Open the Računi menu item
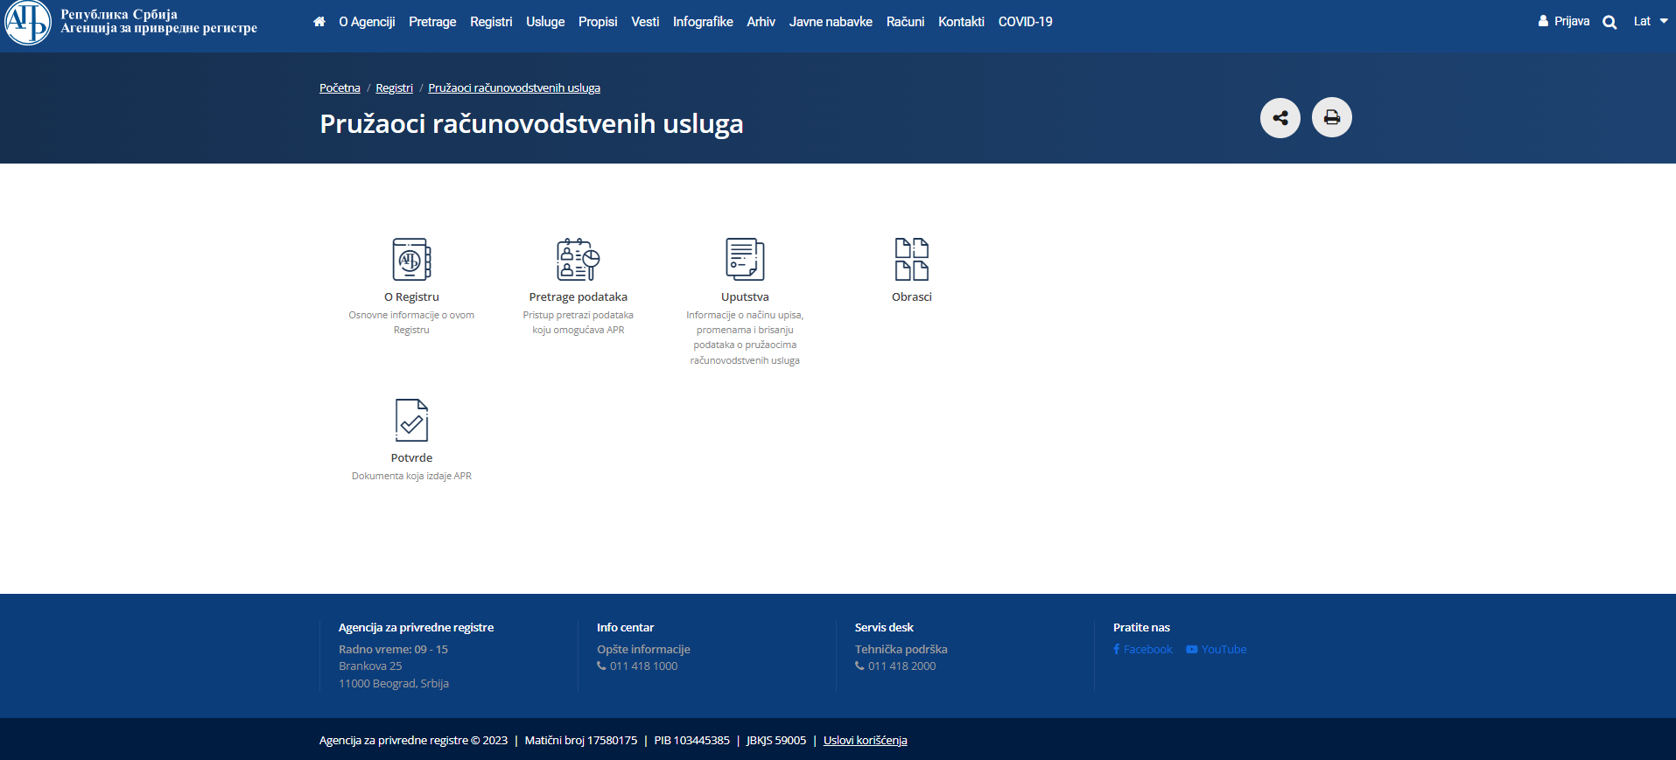Viewport: 1676px width, 760px height. (x=905, y=22)
